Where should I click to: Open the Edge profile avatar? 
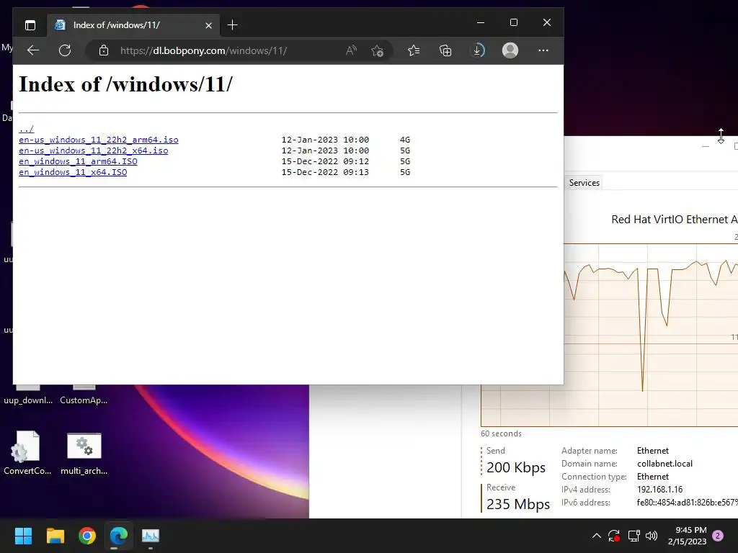510,50
